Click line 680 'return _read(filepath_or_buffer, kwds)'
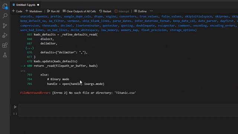238x134 pixels. (x=65, y=66)
